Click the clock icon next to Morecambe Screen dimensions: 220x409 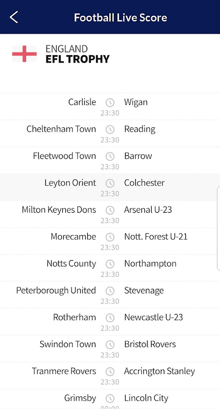(x=110, y=237)
